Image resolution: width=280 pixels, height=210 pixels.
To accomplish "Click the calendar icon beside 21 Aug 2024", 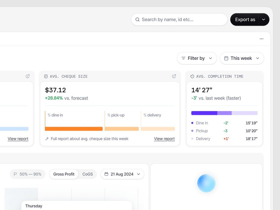I will pos(106,174).
